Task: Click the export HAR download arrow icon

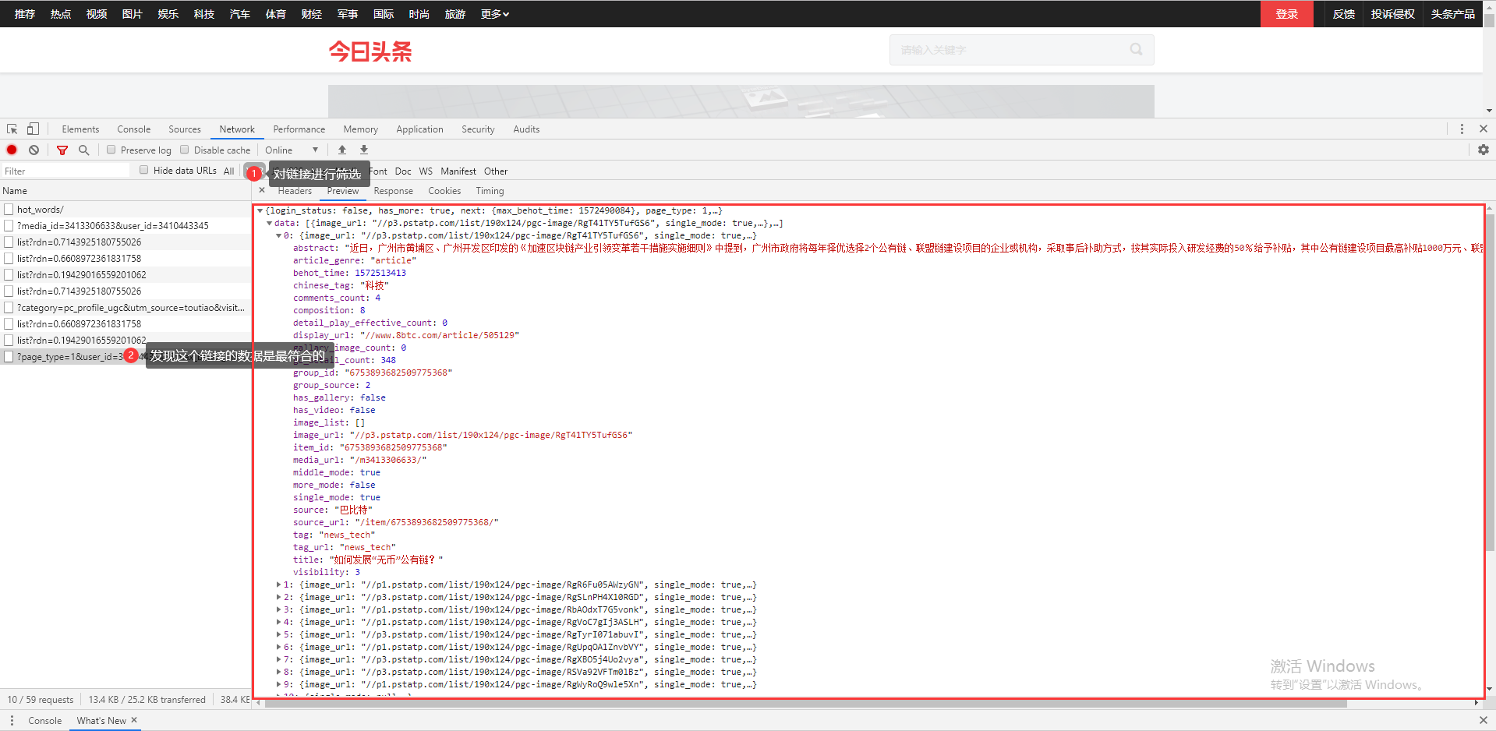Action: (363, 150)
